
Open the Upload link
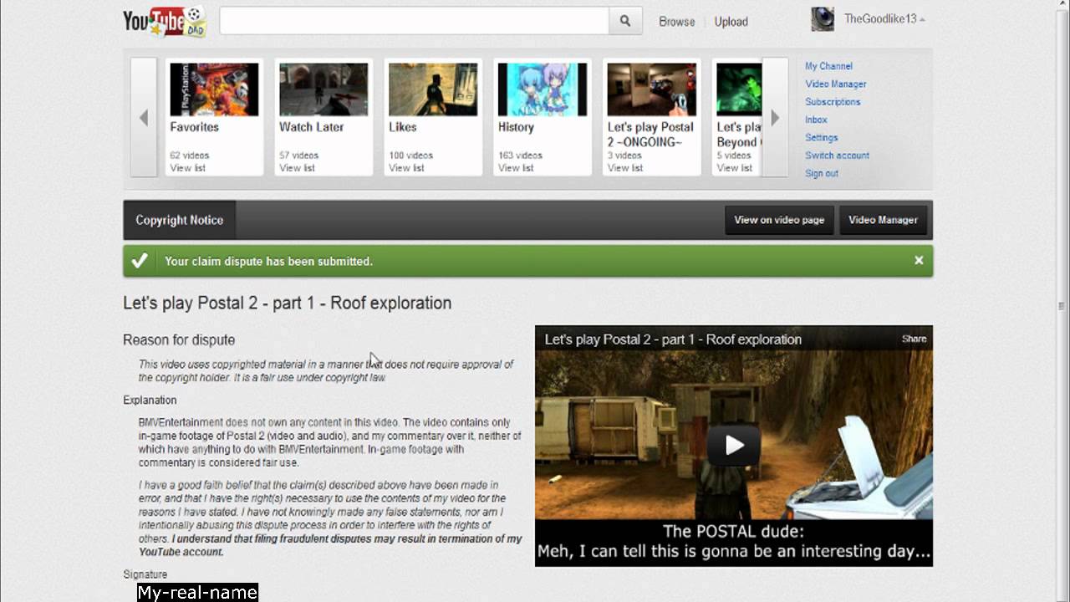(731, 22)
